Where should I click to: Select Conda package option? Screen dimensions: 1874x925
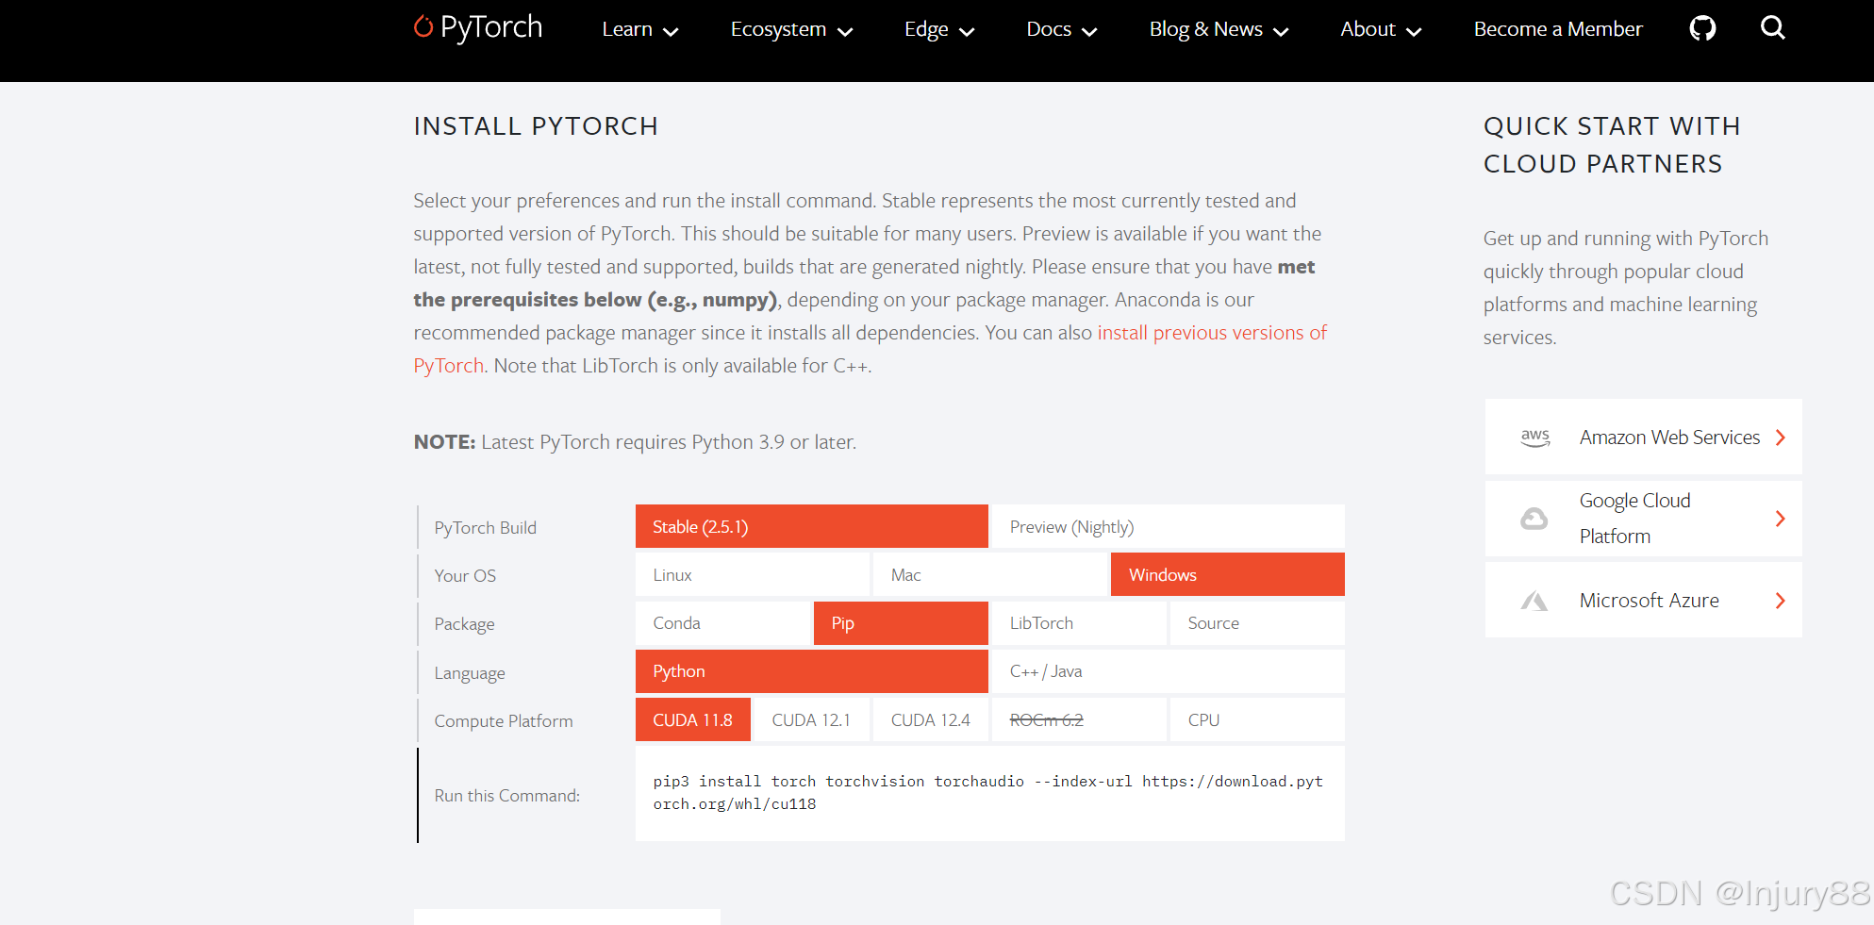click(x=722, y=623)
